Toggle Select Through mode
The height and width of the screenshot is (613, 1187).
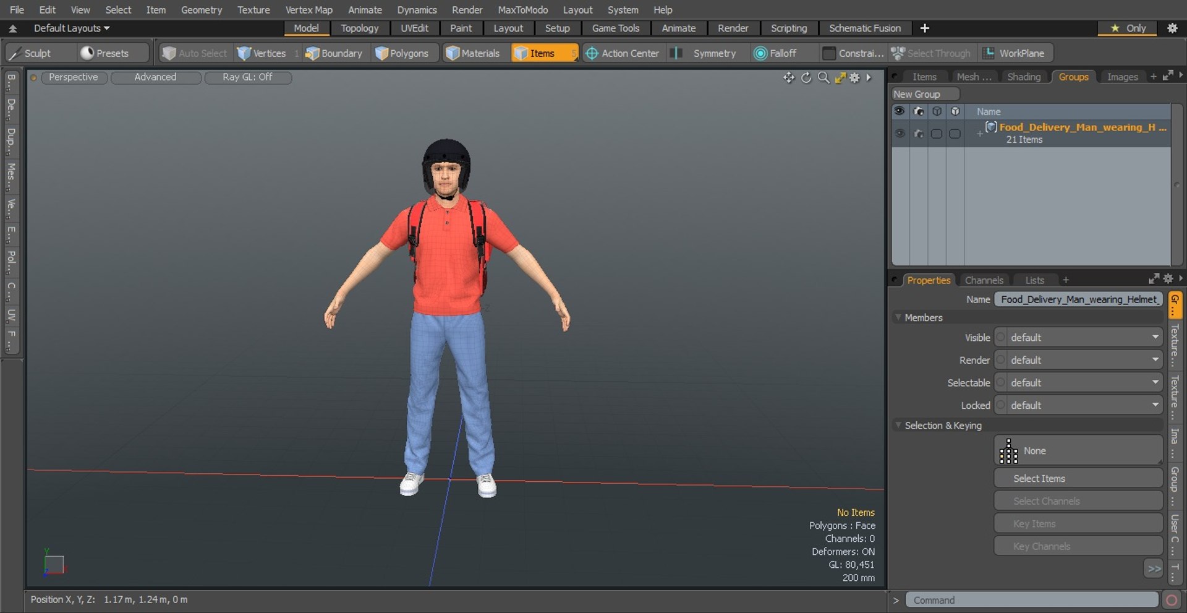(x=932, y=53)
